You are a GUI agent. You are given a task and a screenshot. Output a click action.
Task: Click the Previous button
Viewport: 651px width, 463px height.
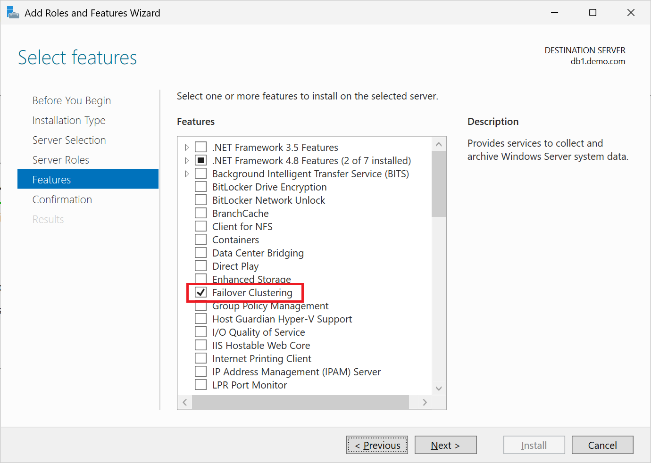tap(377, 445)
